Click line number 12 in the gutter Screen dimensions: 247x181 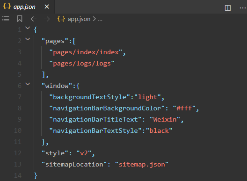pyautogui.click(x=18, y=153)
